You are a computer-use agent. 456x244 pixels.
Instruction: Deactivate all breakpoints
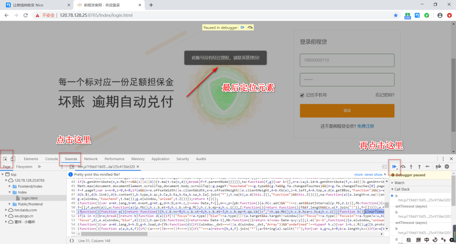(438, 166)
